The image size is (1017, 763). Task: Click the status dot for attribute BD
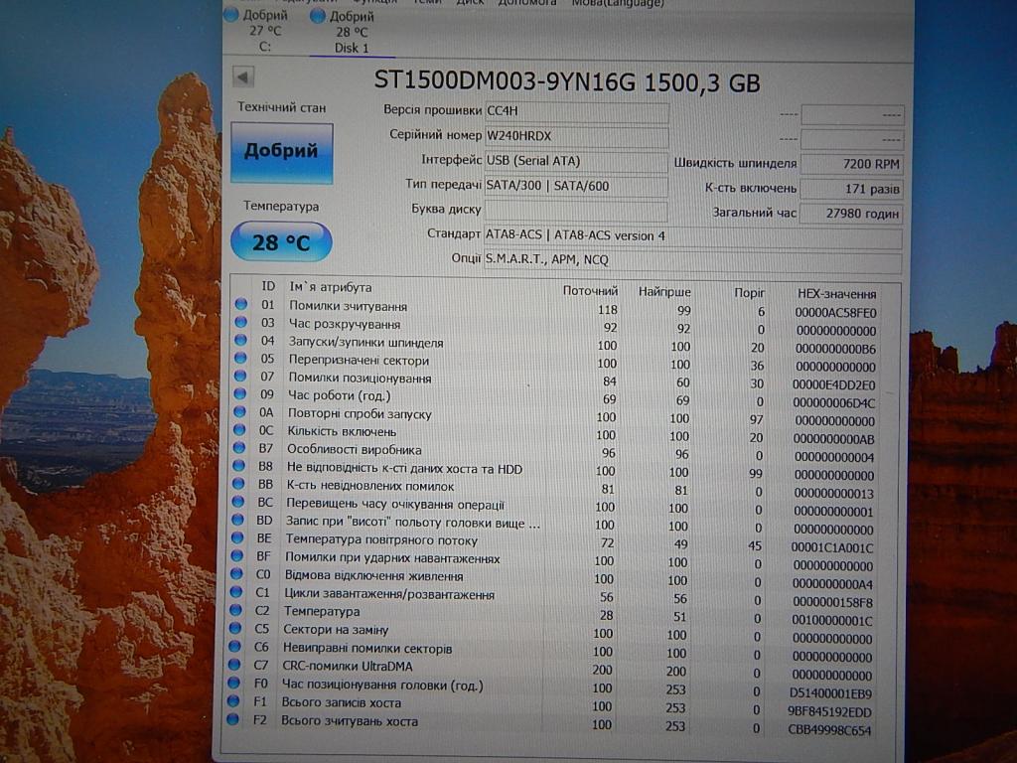tap(237, 520)
